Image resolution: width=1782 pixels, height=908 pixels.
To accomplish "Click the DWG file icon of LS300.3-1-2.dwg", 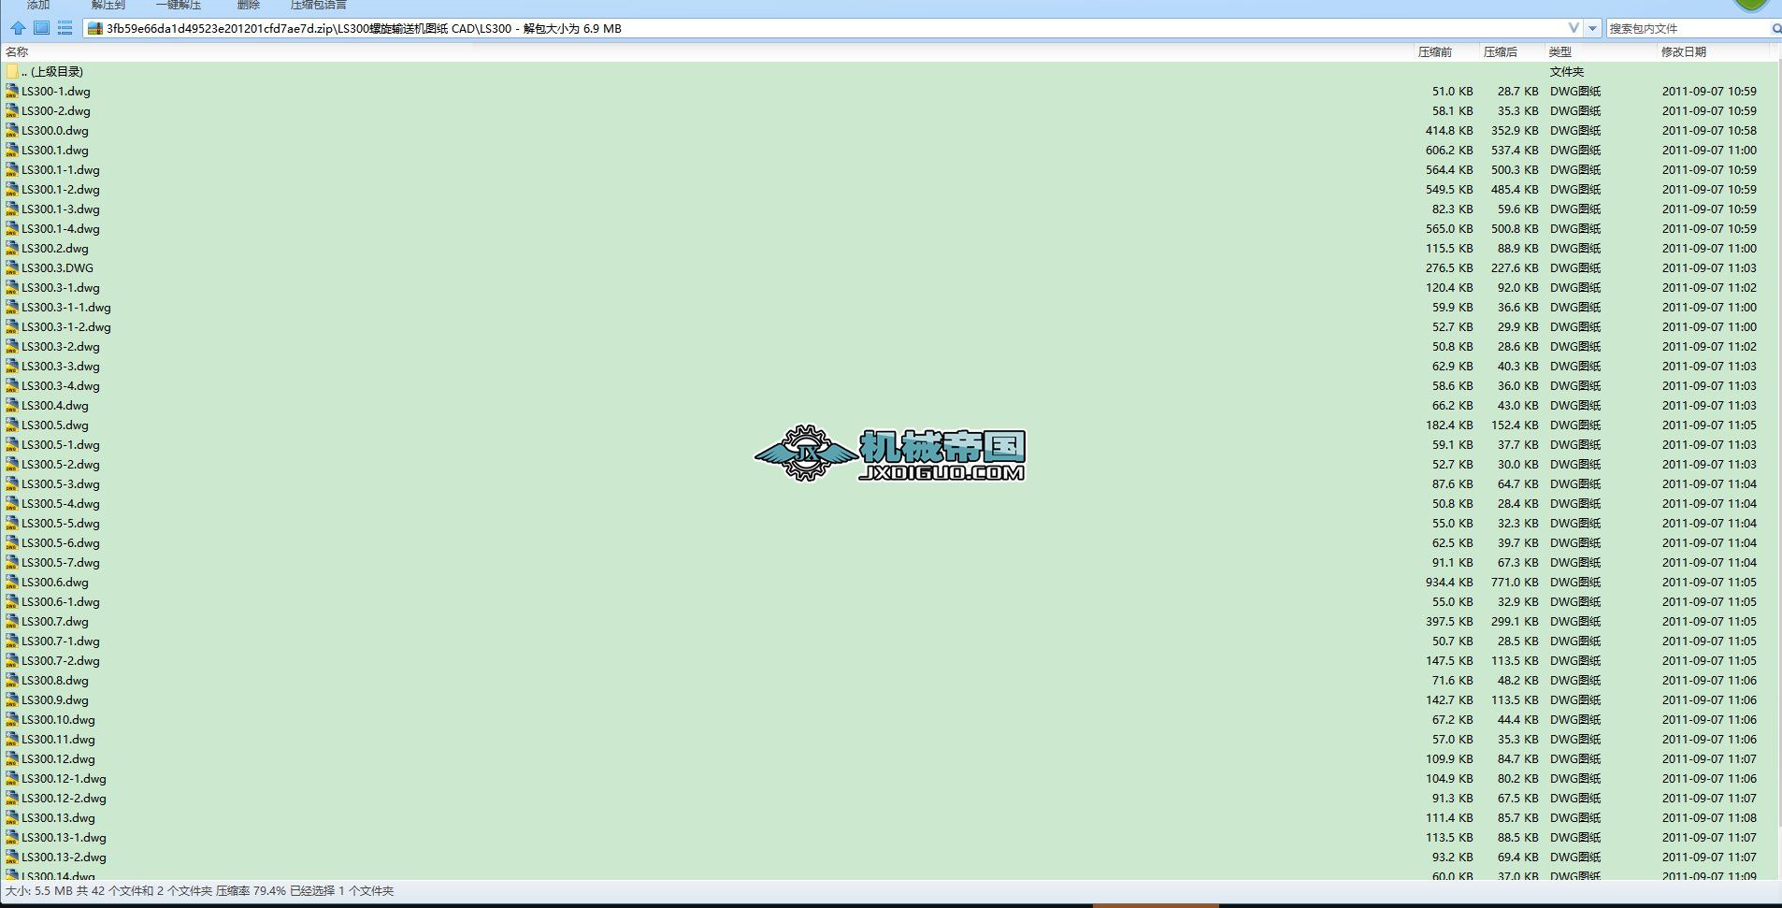I will point(11,327).
